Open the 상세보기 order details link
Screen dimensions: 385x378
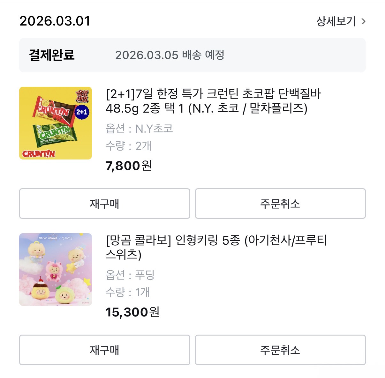click(x=336, y=21)
